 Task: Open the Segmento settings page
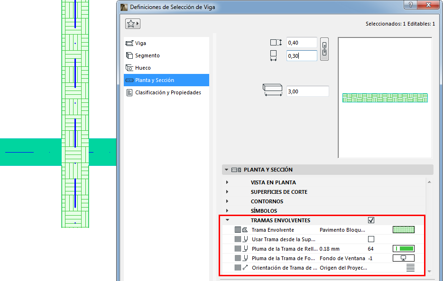pyautogui.click(x=166, y=55)
